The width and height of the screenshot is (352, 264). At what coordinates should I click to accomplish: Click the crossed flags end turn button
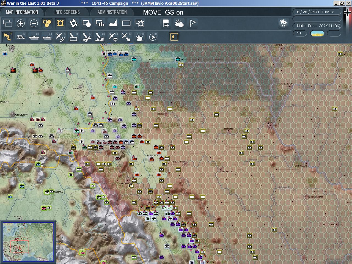tap(283, 23)
